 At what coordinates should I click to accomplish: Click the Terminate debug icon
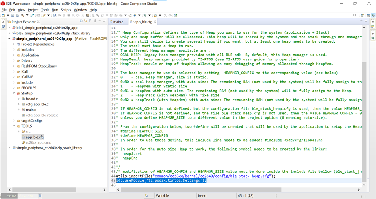coord(69,15)
